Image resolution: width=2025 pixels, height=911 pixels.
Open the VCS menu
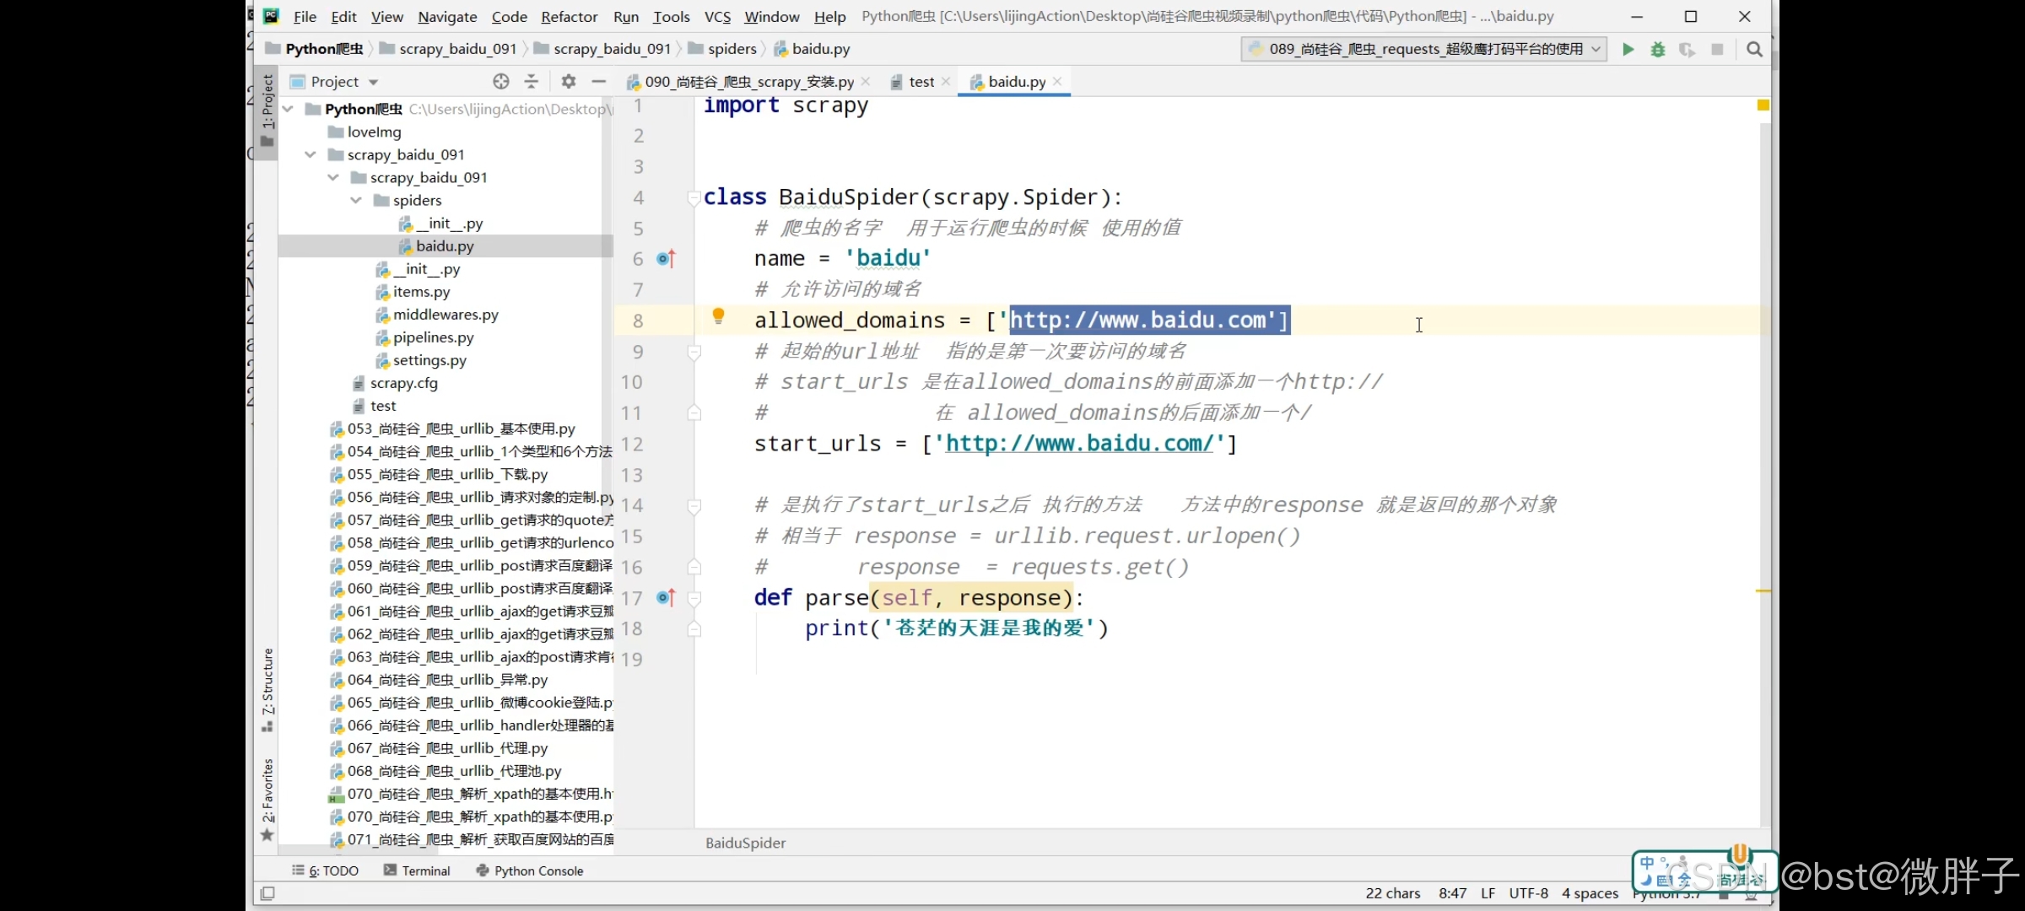click(717, 16)
